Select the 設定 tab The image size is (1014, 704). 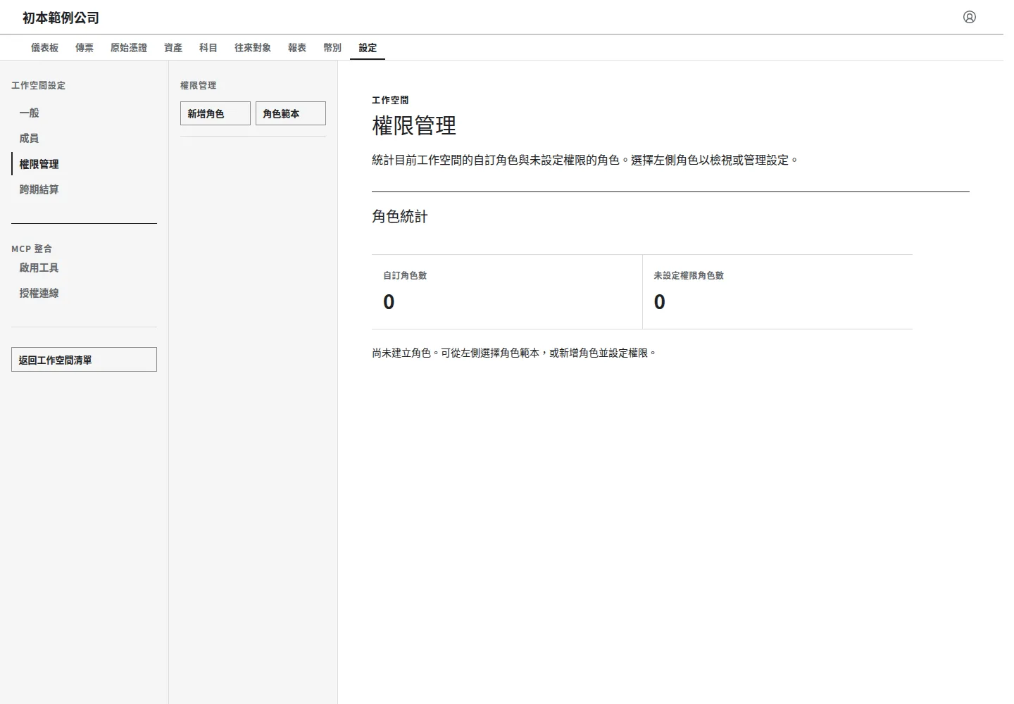368,48
